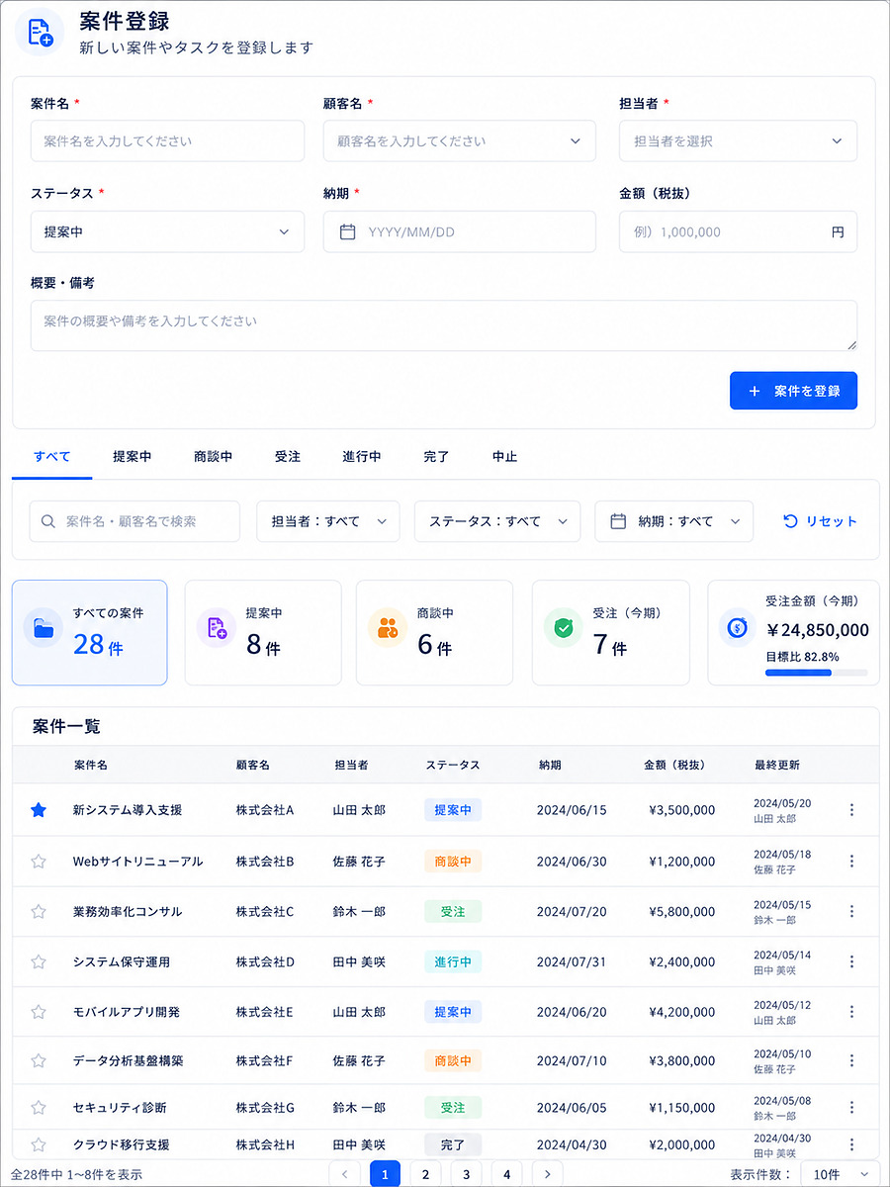This screenshot has height=1187, width=890.
Task: Switch to 受注 tab
Action: (x=288, y=457)
